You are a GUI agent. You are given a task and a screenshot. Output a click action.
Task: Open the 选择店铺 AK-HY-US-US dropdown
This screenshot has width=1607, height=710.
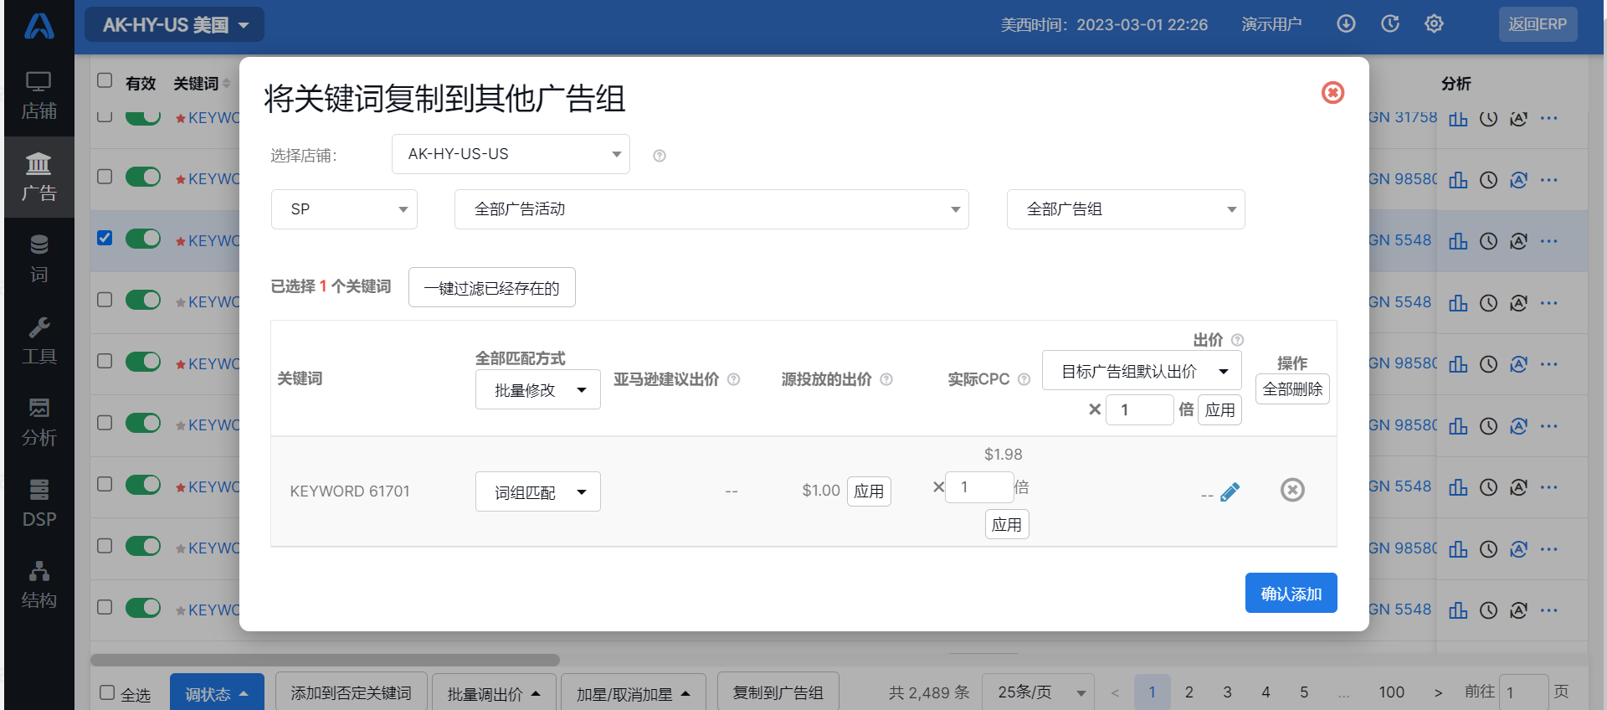point(511,154)
